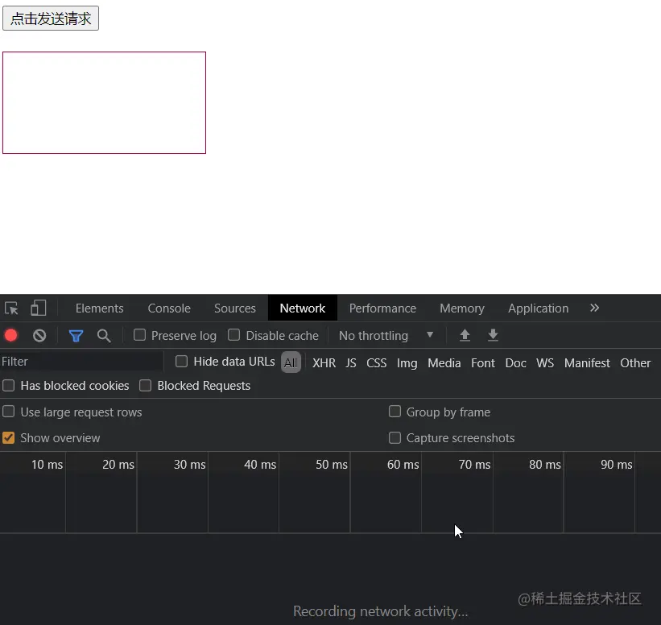The image size is (661, 625).
Task: Export HAR file via download arrow icon
Action: coord(493,335)
